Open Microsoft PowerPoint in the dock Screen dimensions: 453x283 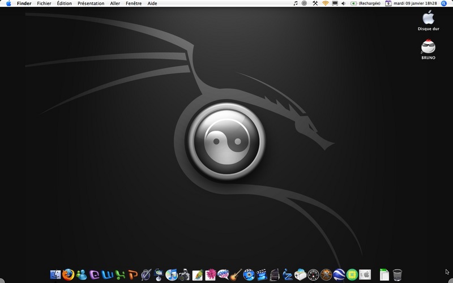point(133,275)
